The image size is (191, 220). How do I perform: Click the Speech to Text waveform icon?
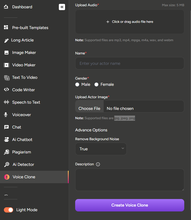pyautogui.click(x=6, y=102)
